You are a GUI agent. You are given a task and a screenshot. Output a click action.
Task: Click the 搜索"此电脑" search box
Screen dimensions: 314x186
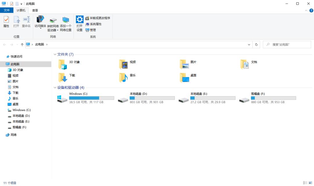coord(287,44)
